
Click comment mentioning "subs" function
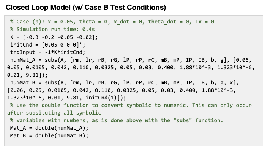click(117, 120)
